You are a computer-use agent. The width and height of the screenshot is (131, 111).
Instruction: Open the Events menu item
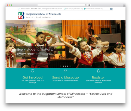pos(89,25)
